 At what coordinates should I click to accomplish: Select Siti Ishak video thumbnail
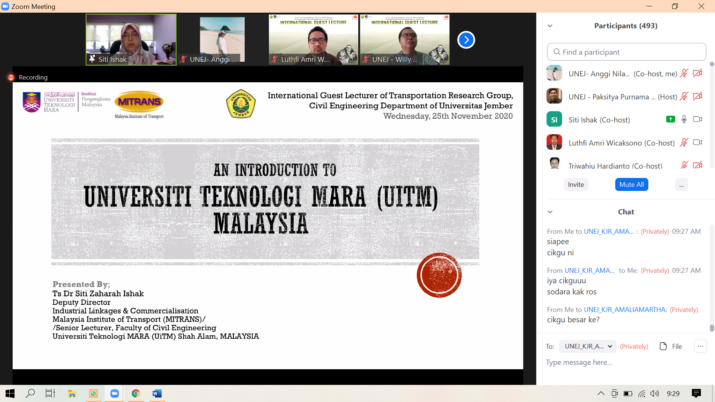pyautogui.click(x=131, y=40)
